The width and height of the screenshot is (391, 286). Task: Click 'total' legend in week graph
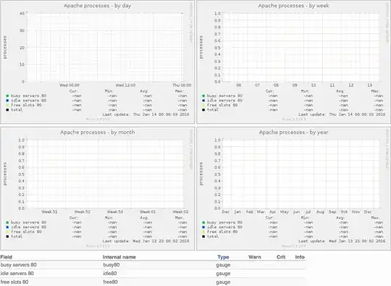coord(213,110)
